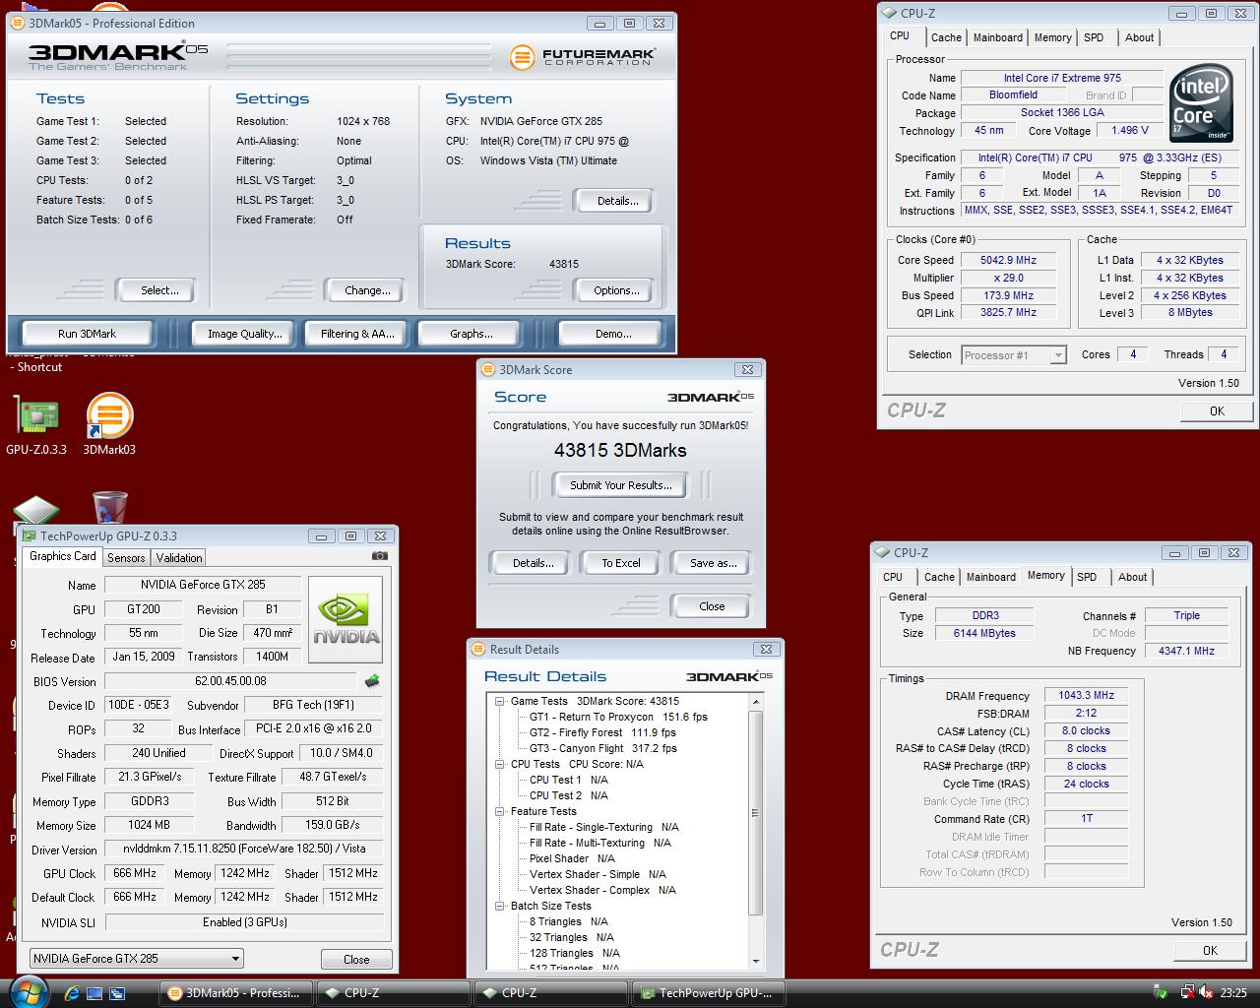Open the GPU-Z.0.3.3 desktop shortcut
Screen dimensions: 1260x1008
click(36, 425)
